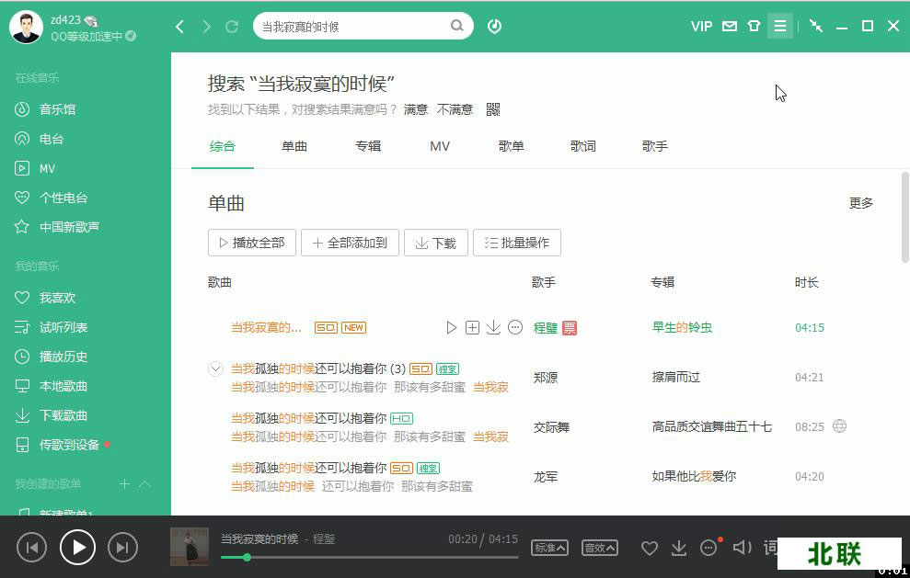Download the playing song via player download icon
910x578 pixels.
point(679,547)
